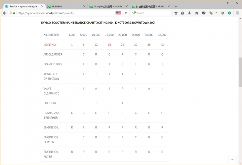This screenshot has height=165, width=242.
Task: Select the Service – Kymco Malaysia tab
Action: tap(24, 6)
